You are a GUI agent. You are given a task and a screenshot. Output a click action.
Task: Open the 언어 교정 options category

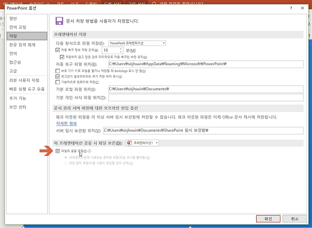tap(27, 27)
